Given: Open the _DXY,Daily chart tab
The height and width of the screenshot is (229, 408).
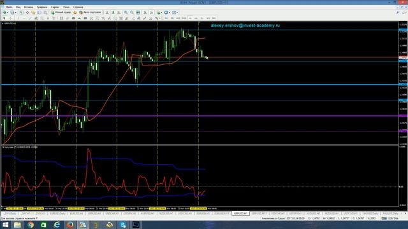Looking at the screenshot, I should 10,214.
